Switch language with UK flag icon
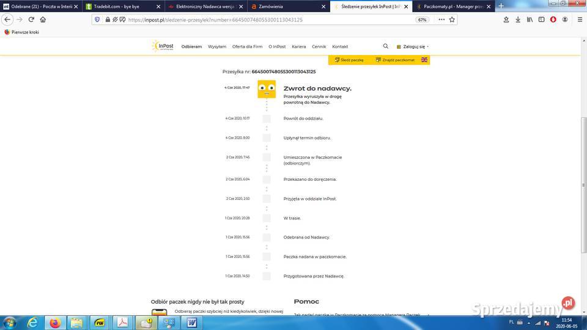The width and height of the screenshot is (587, 330). point(424,60)
